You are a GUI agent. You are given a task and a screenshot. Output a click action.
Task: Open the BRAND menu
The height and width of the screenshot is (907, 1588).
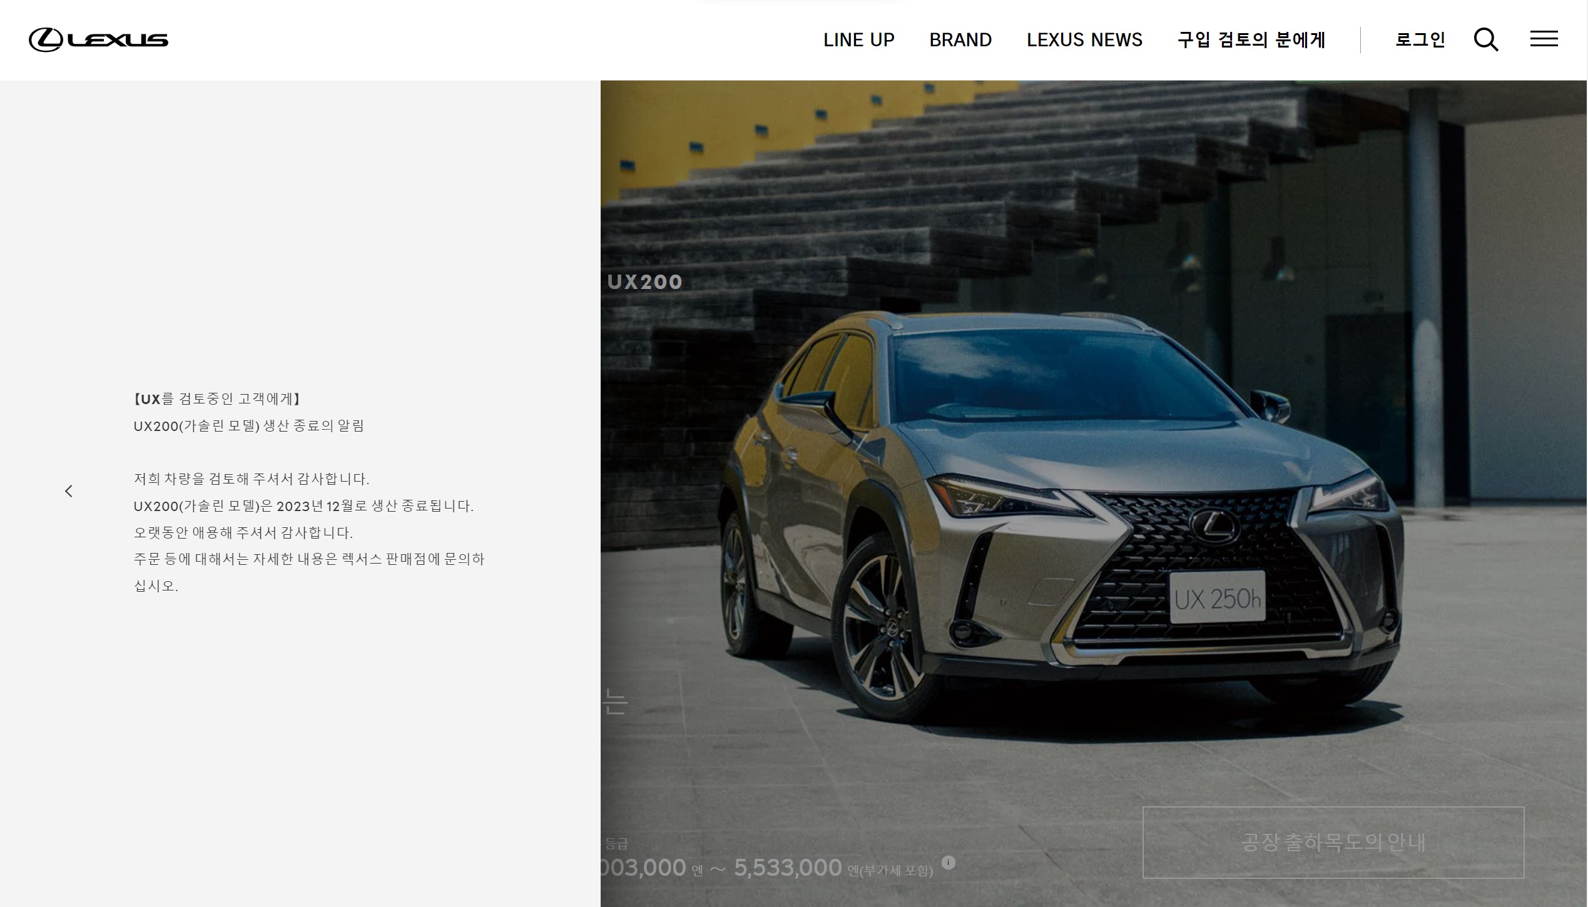(x=960, y=40)
